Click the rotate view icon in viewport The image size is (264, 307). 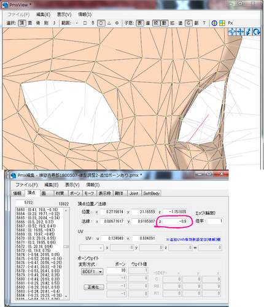tap(256, 32)
